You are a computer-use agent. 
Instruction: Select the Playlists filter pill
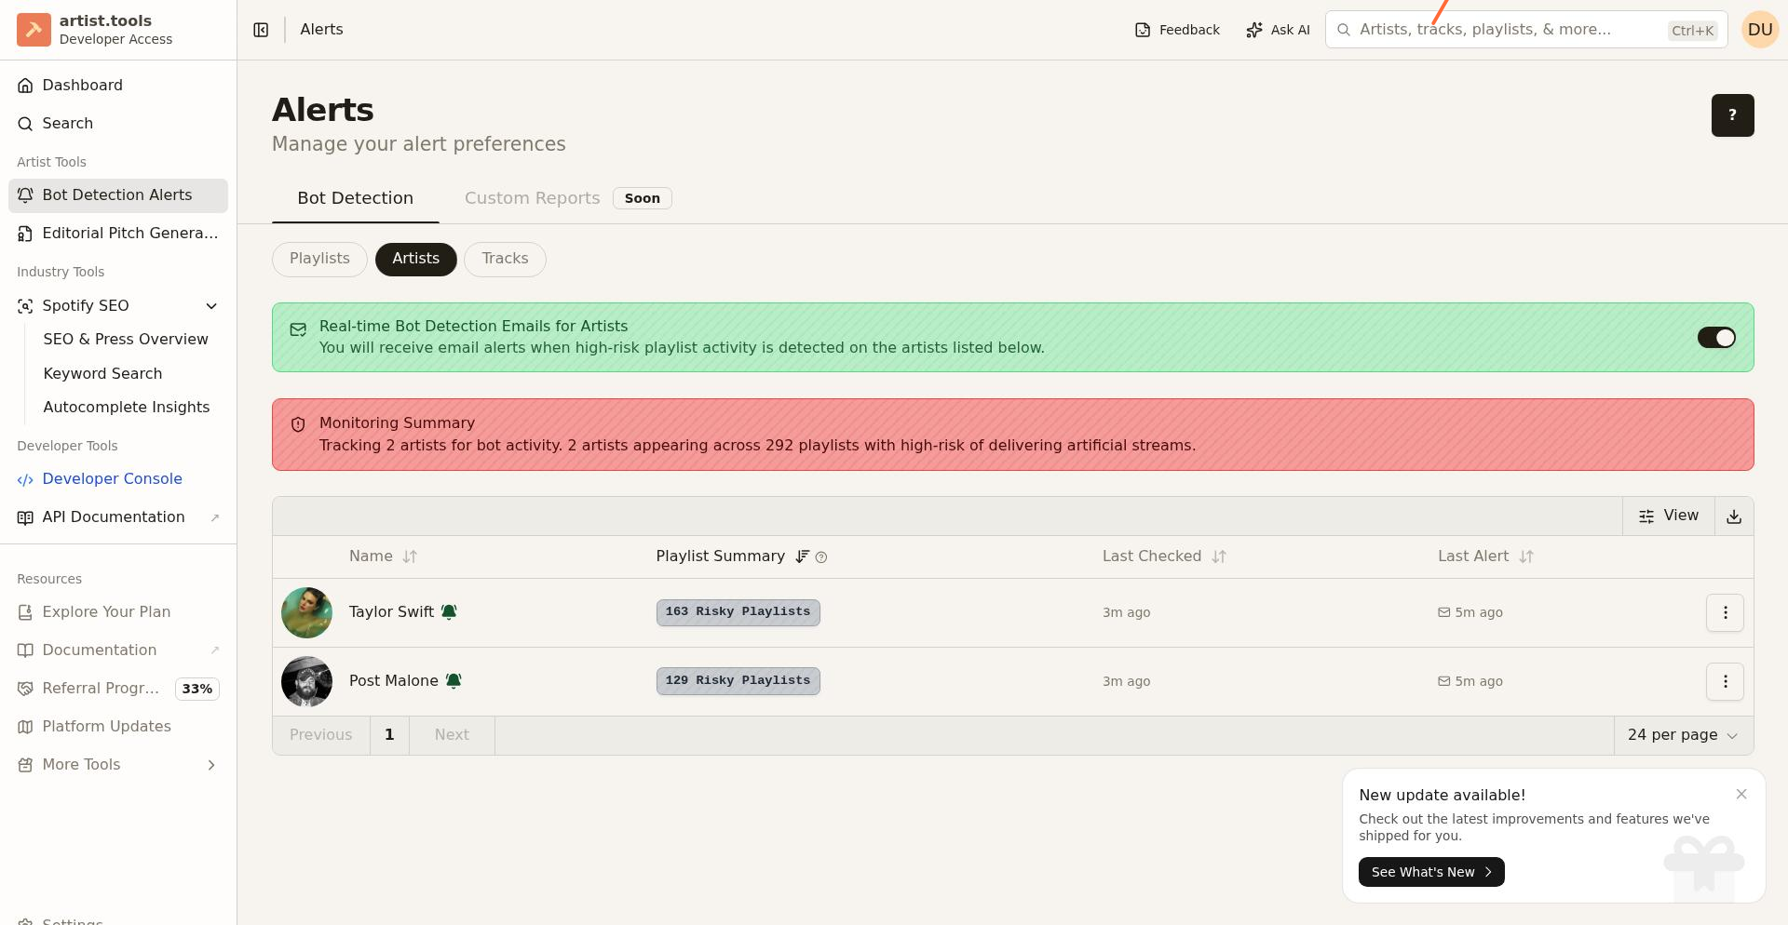(x=319, y=259)
